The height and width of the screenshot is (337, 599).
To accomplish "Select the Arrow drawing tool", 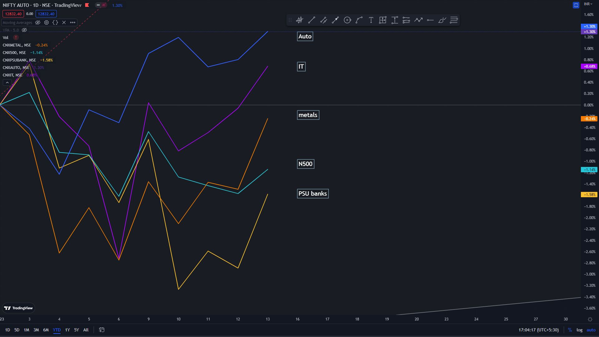I will tap(335, 20).
